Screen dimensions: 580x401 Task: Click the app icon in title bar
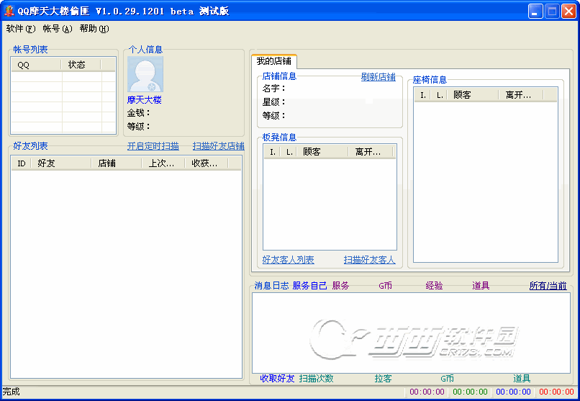[x=9, y=11]
